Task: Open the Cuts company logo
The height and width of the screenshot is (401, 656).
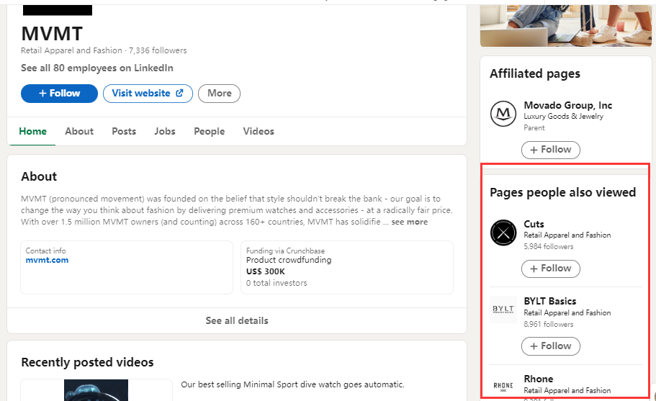Action: [x=503, y=233]
